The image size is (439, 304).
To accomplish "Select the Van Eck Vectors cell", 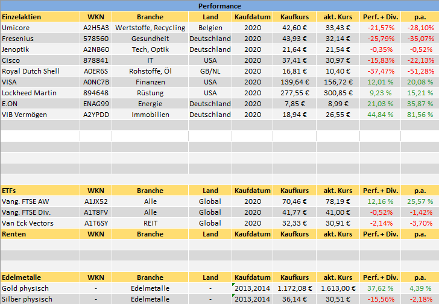I will click(40, 223).
